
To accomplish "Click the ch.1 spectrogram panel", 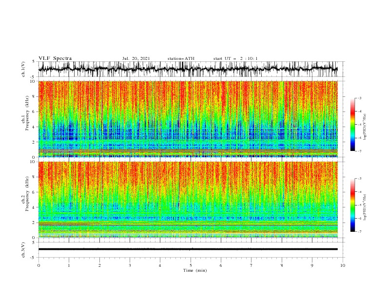I will pos(188,119).
